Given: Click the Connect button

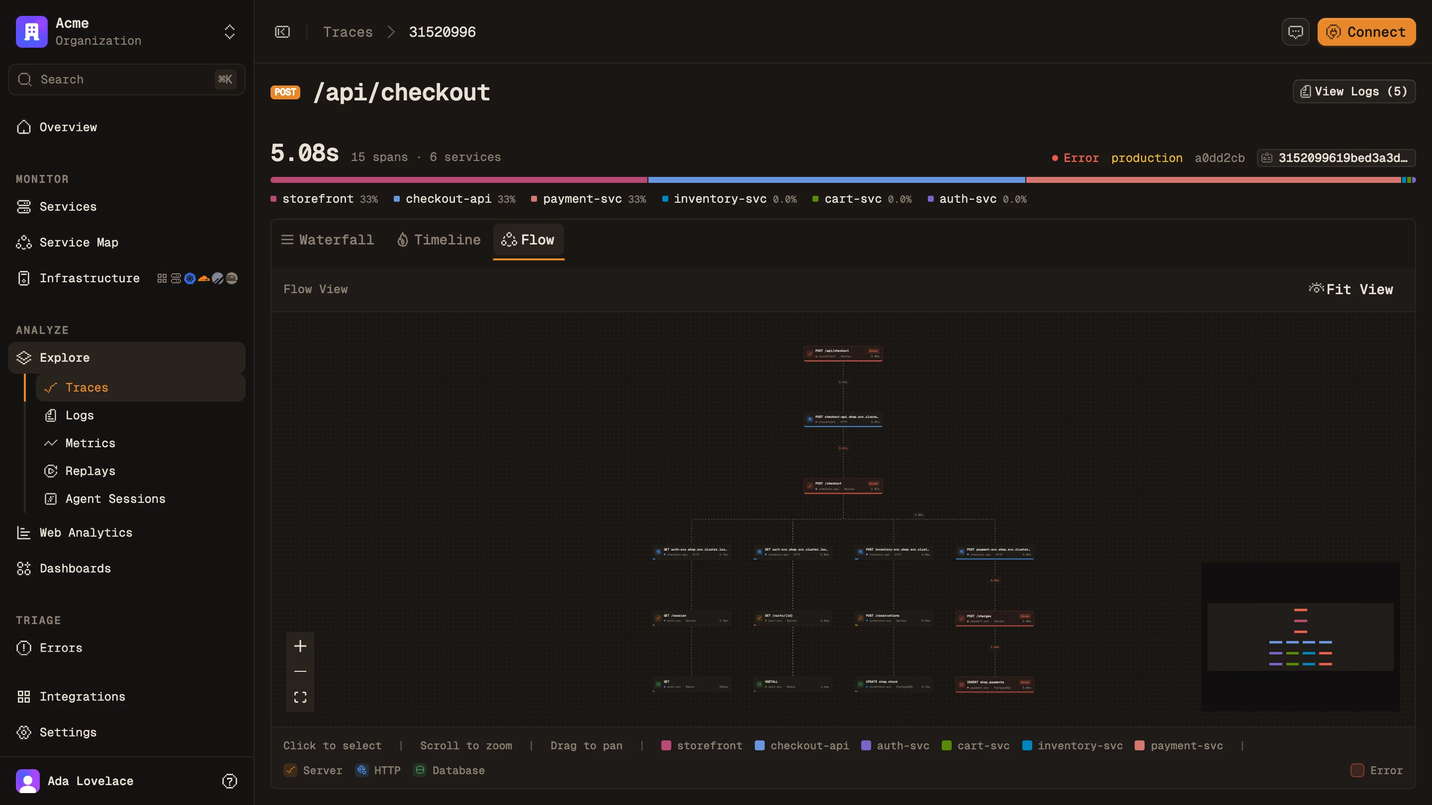Looking at the screenshot, I should point(1366,32).
